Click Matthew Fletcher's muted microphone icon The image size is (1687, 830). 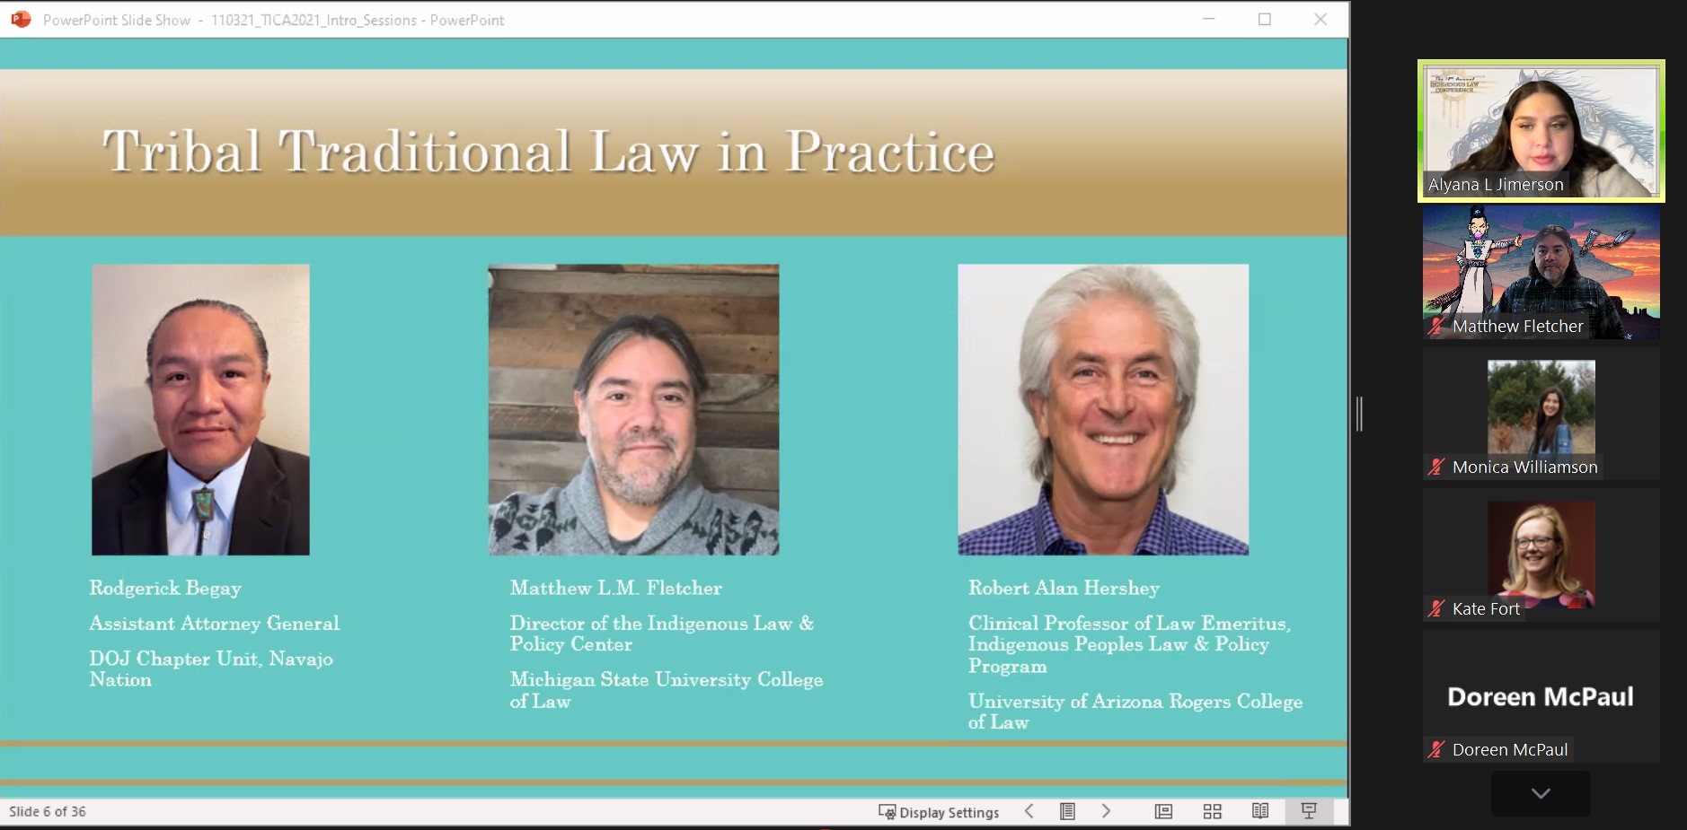click(x=1436, y=327)
